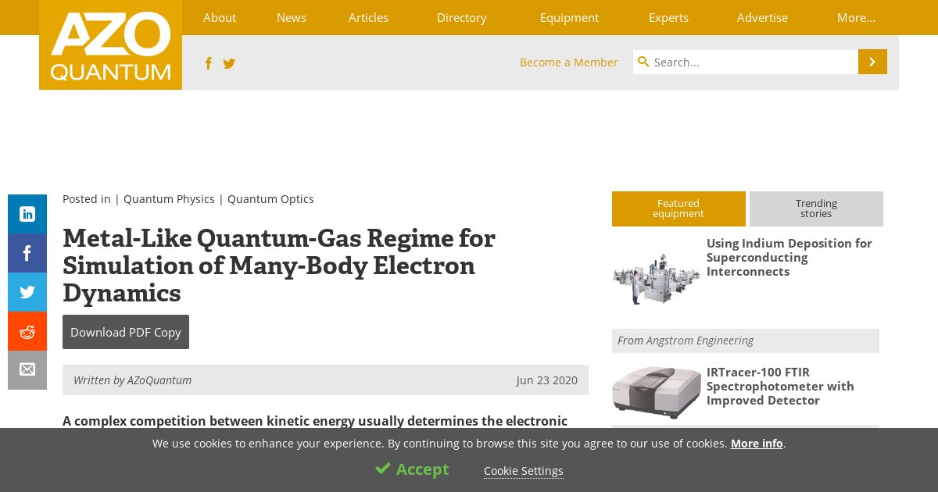Viewport: 938px width, 492px height.
Task: Select the Featured equipment tab
Action: pyautogui.click(x=678, y=209)
